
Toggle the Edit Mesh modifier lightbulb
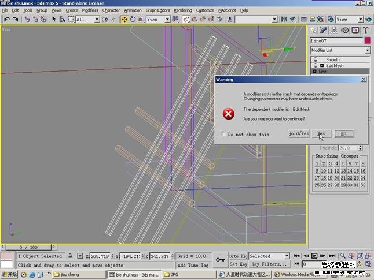click(316, 65)
